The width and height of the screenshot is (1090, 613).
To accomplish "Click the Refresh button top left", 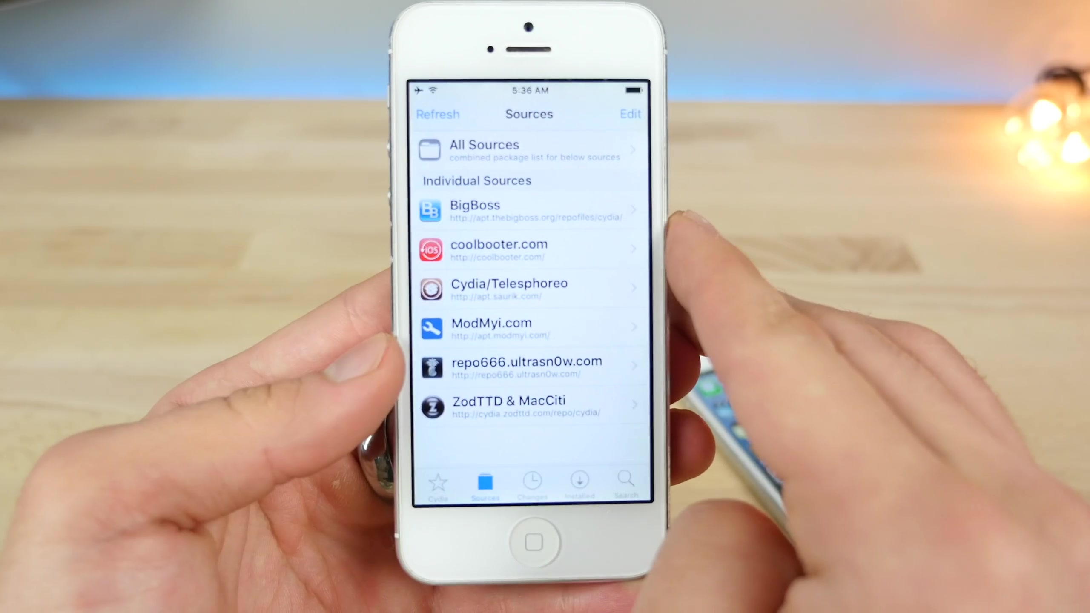I will 437,114.
